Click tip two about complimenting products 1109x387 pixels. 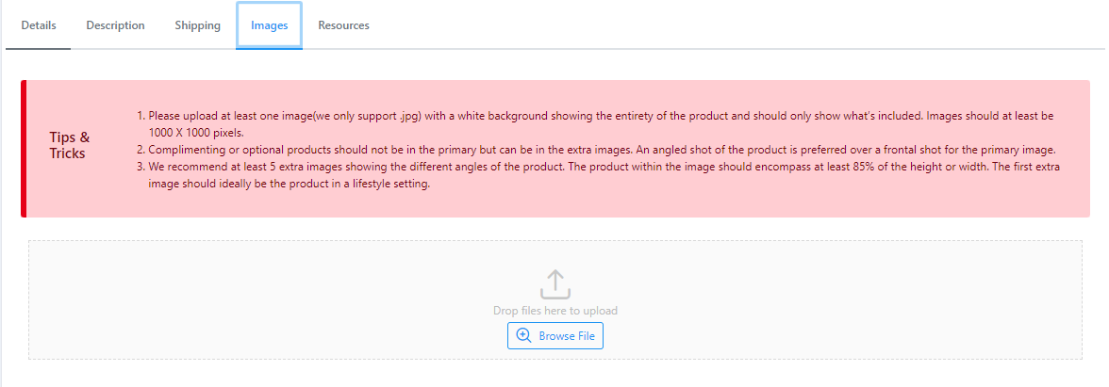596,150
